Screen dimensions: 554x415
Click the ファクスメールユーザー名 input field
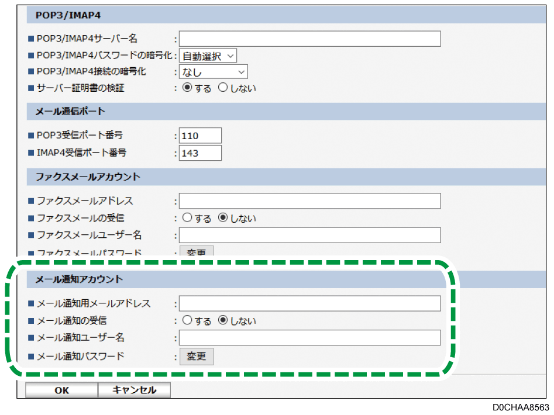pyautogui.click(x=309, y=235)
